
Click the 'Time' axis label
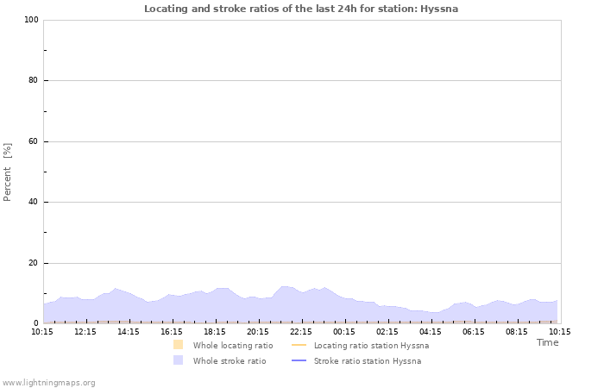(x=547, y=342)
